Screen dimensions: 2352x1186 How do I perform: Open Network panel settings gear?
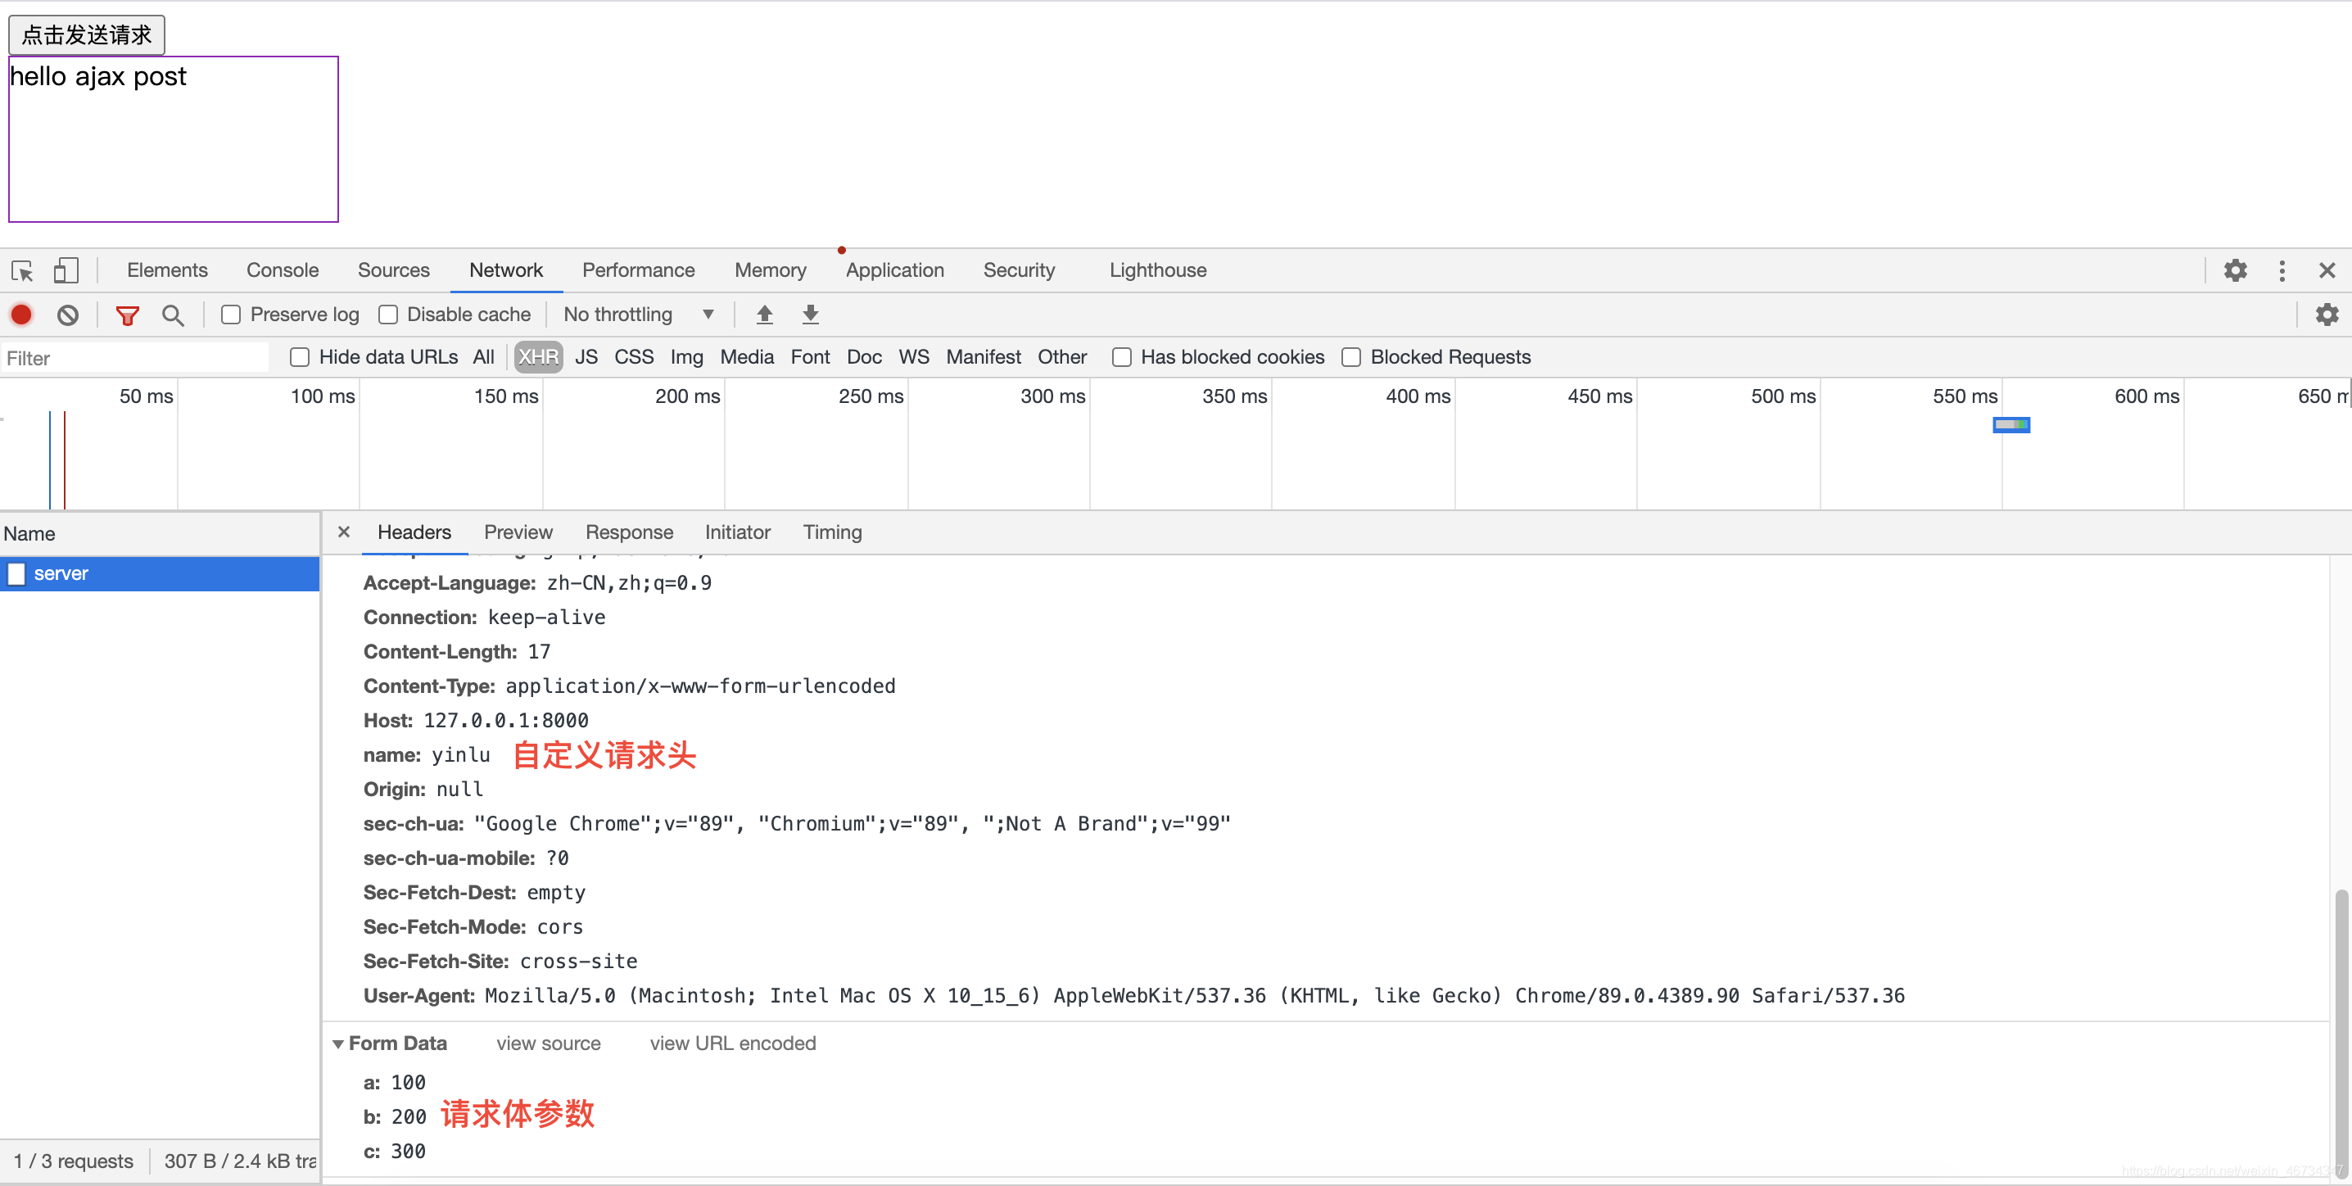pyautogui.click(x=2327, y=315)
